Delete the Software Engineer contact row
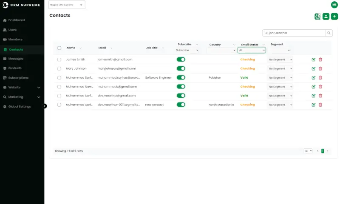Image resolution: width=340 pixels, height=204 pixels. point(320,78)
